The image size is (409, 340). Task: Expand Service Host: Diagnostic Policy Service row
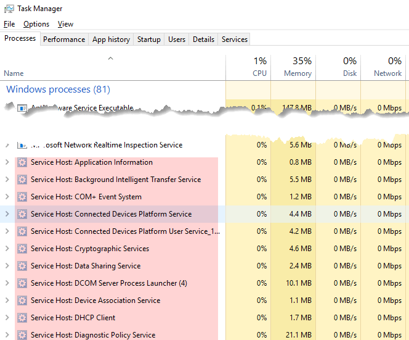7,335
